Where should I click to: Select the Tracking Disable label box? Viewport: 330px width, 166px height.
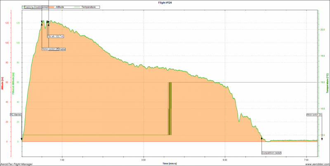[33, 7]
